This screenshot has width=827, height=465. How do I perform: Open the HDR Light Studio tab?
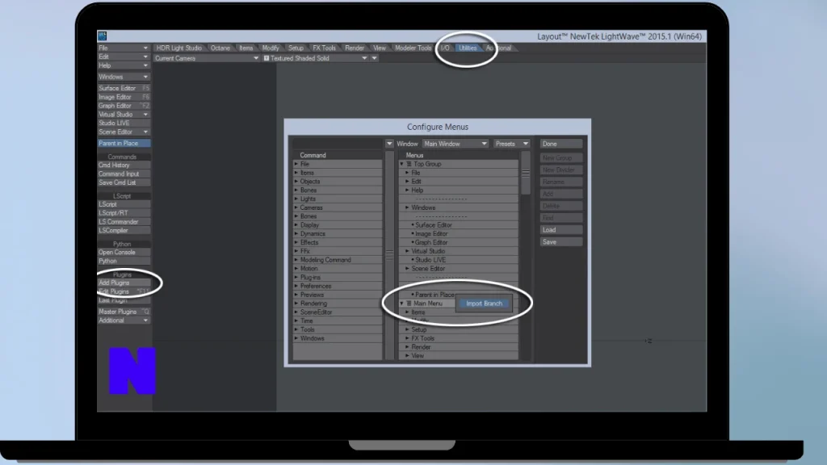pyautogui.click(x=178, y=48)
